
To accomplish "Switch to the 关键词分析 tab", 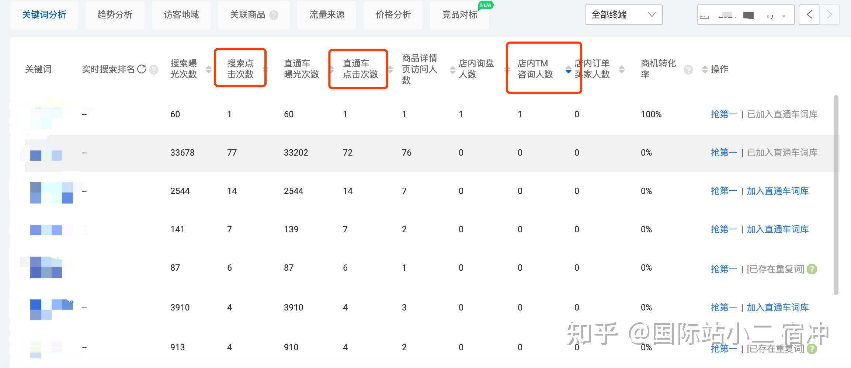I will [44, 15].
